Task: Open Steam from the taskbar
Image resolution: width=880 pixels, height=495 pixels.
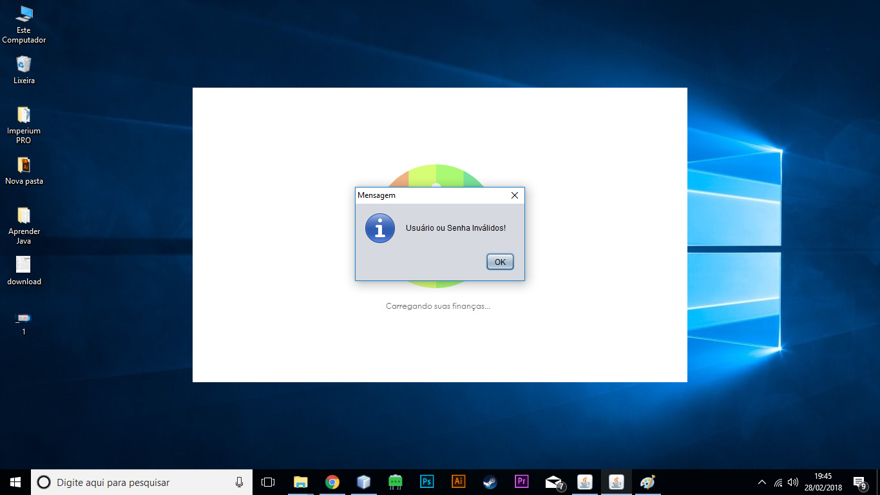Action: (490, 482)
